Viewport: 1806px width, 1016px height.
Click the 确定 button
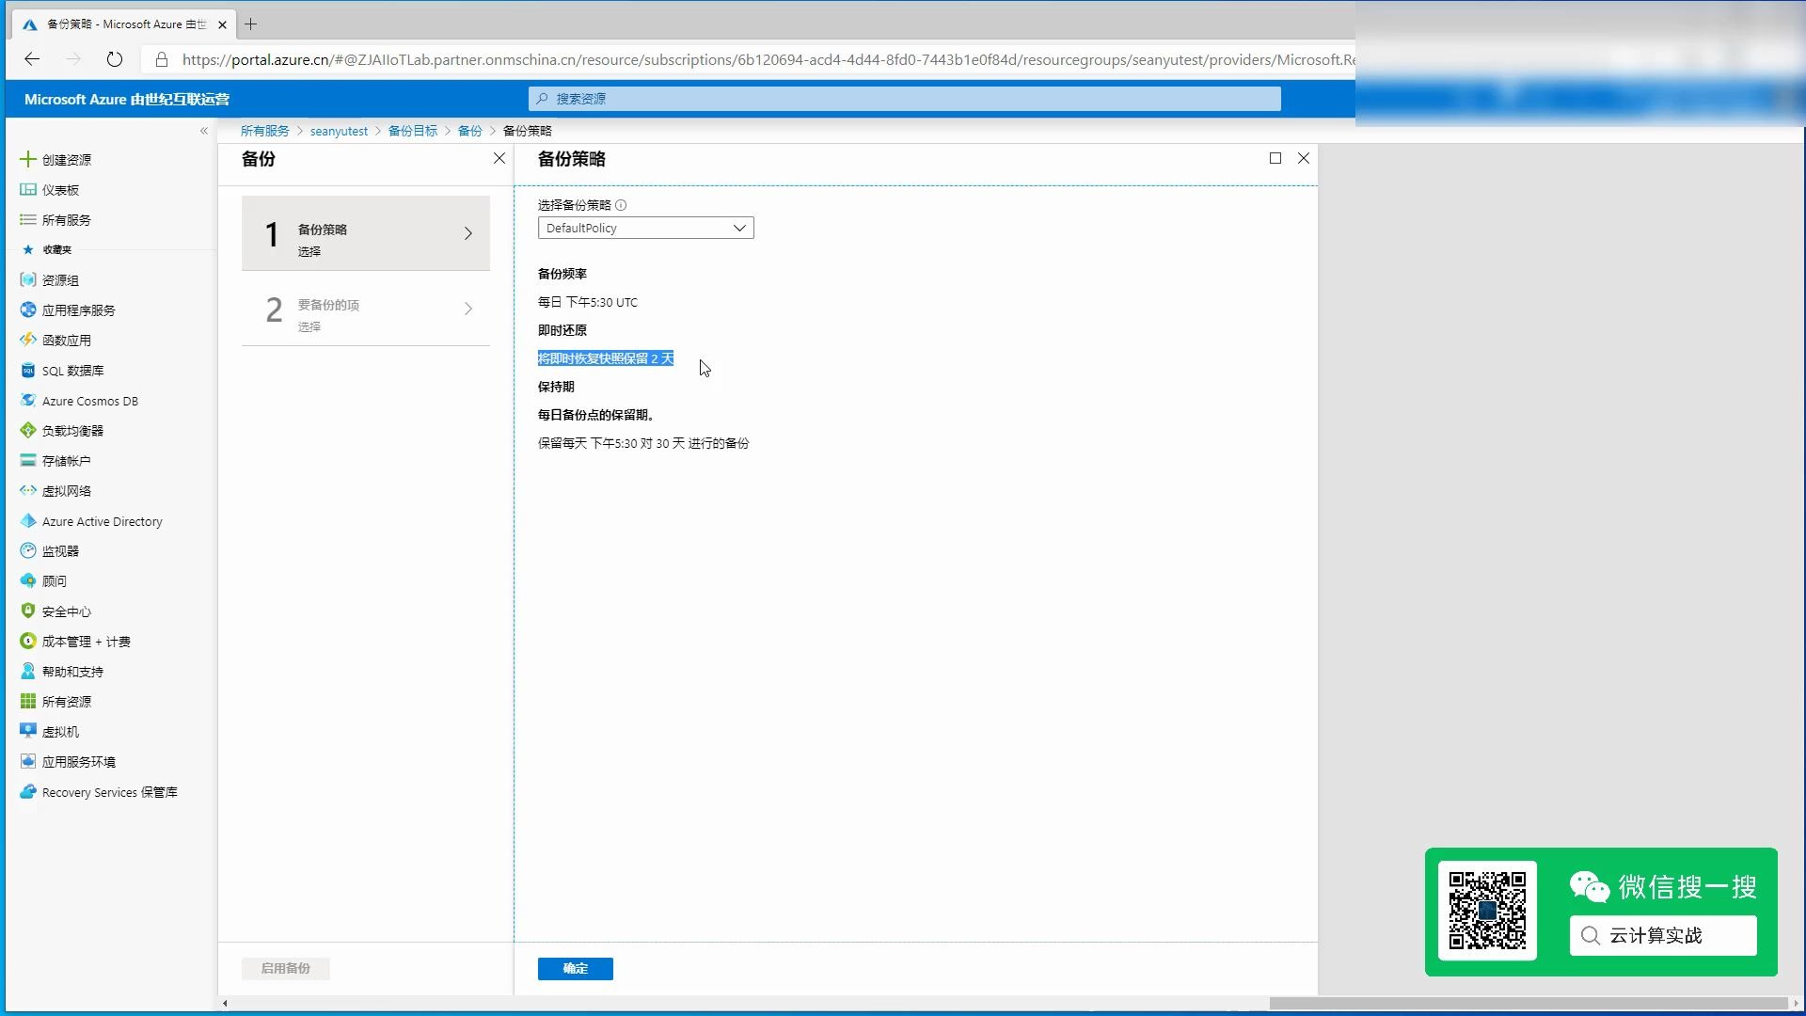[576, 968]
